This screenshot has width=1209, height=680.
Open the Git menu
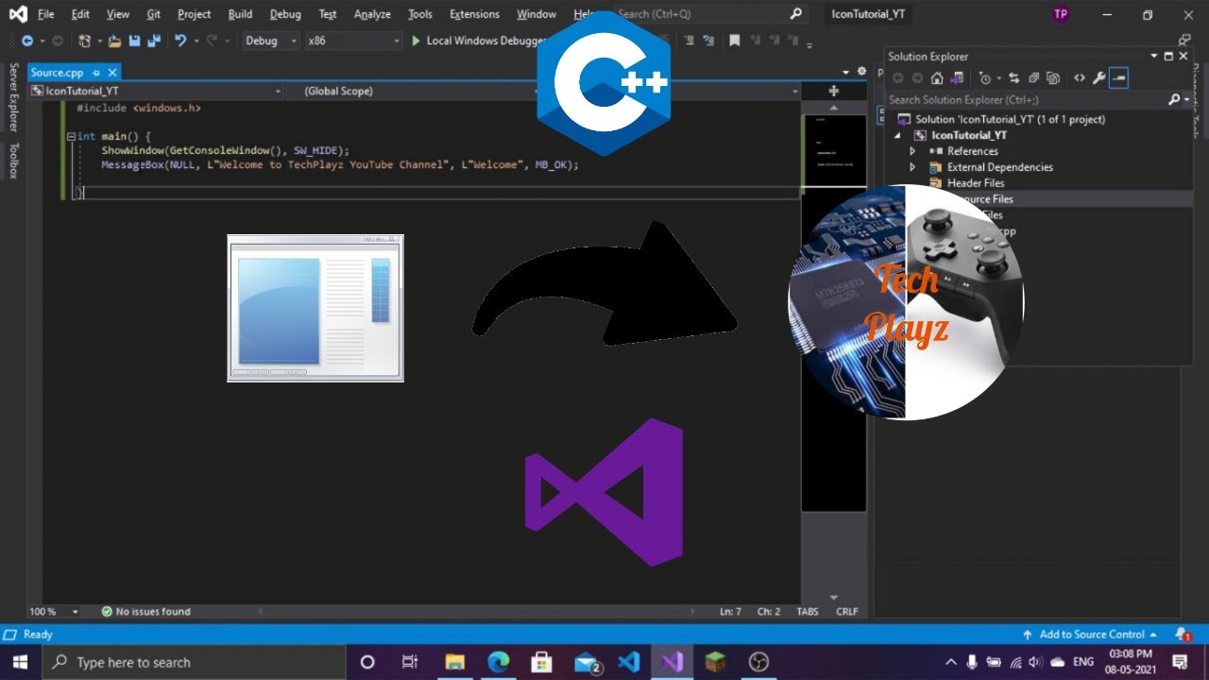(x=153, y=14)
